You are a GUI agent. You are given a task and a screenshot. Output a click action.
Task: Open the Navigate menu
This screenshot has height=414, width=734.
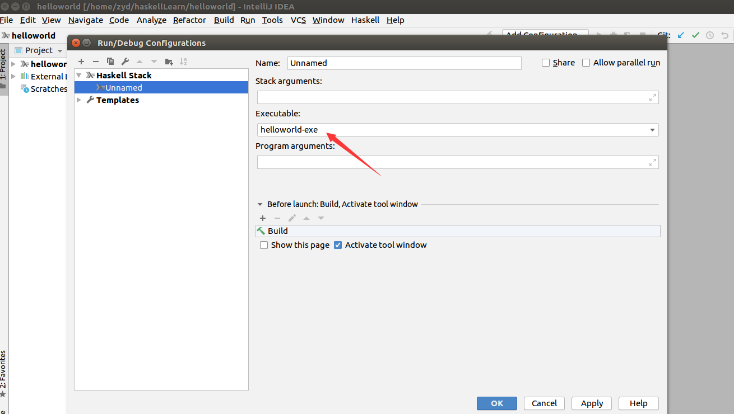coord(86,20)
